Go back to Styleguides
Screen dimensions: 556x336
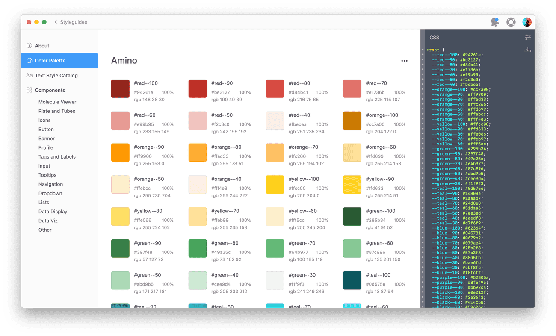click(x=71, y=22)
